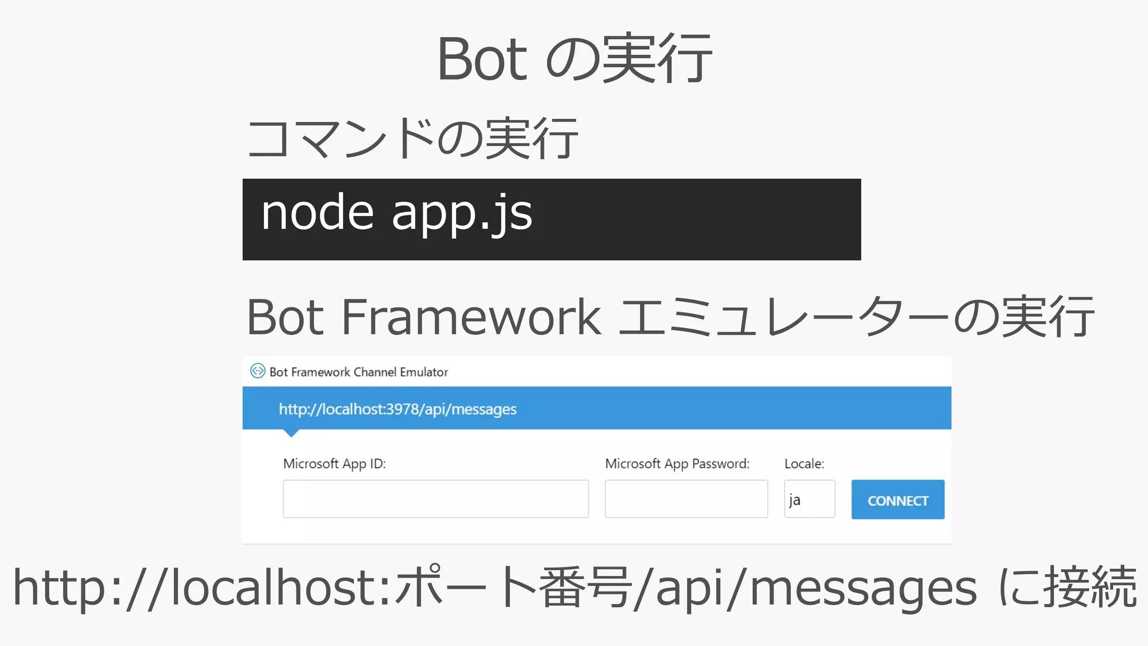
Task: Click the Bot の実行 slide title
Action: pyautogui.click(x=575, y=58)
